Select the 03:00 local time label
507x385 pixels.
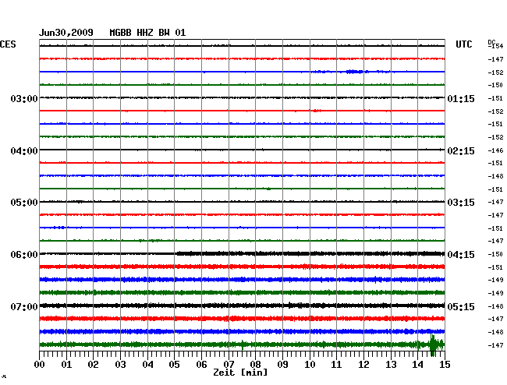point(24,98)
